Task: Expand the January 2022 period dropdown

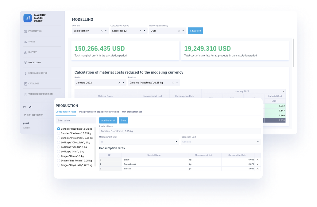Action: [123, 83]
